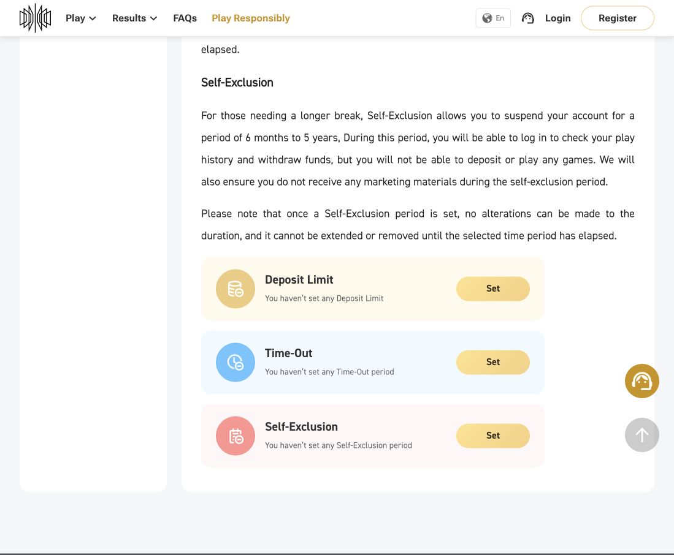Go to the FAQs page
Image resolution: width=674 pixels, height=555 pixels.
185,18
